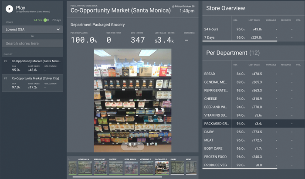
Task: Click the LOST SALES header in Per Department
Action: 254,65
